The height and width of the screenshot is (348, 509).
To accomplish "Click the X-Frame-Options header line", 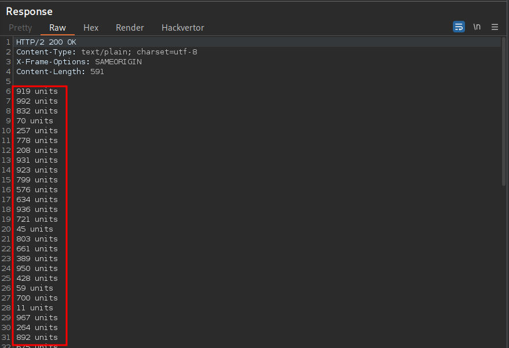I will [79, 62].
